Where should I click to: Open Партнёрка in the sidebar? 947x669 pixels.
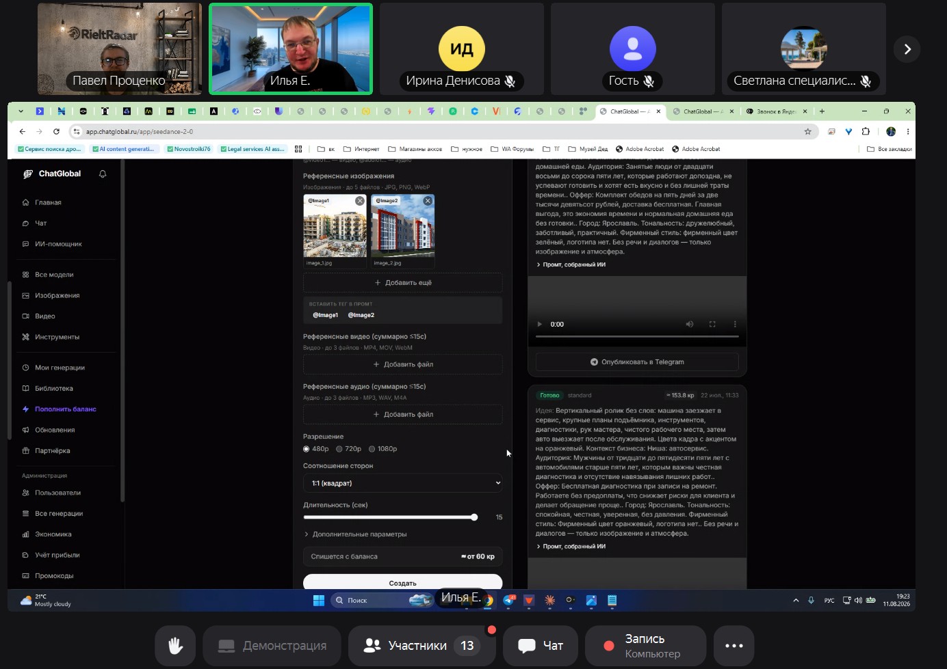coord(52,451)
